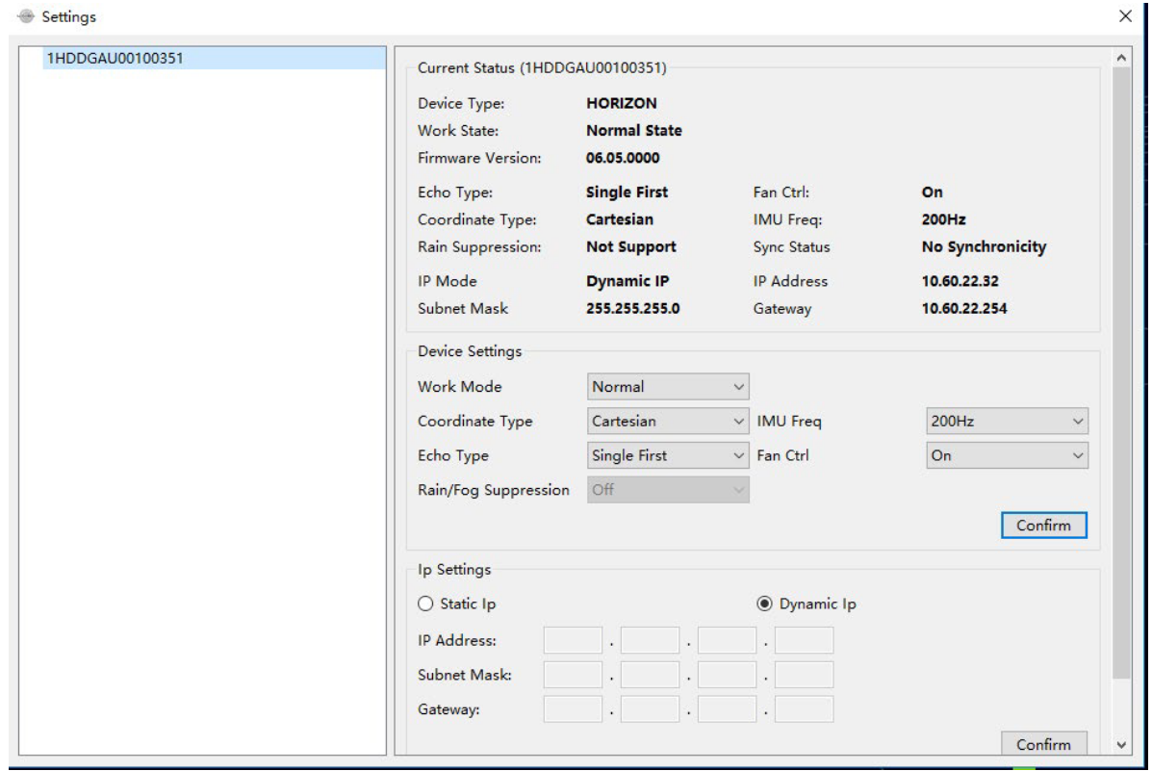
Task: Click the Current Status group title
Action: tap(542, 67)
